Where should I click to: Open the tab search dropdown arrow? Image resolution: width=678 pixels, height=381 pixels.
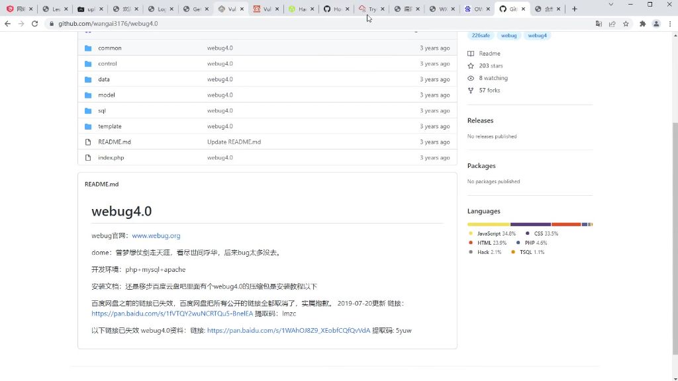[611, 5]
